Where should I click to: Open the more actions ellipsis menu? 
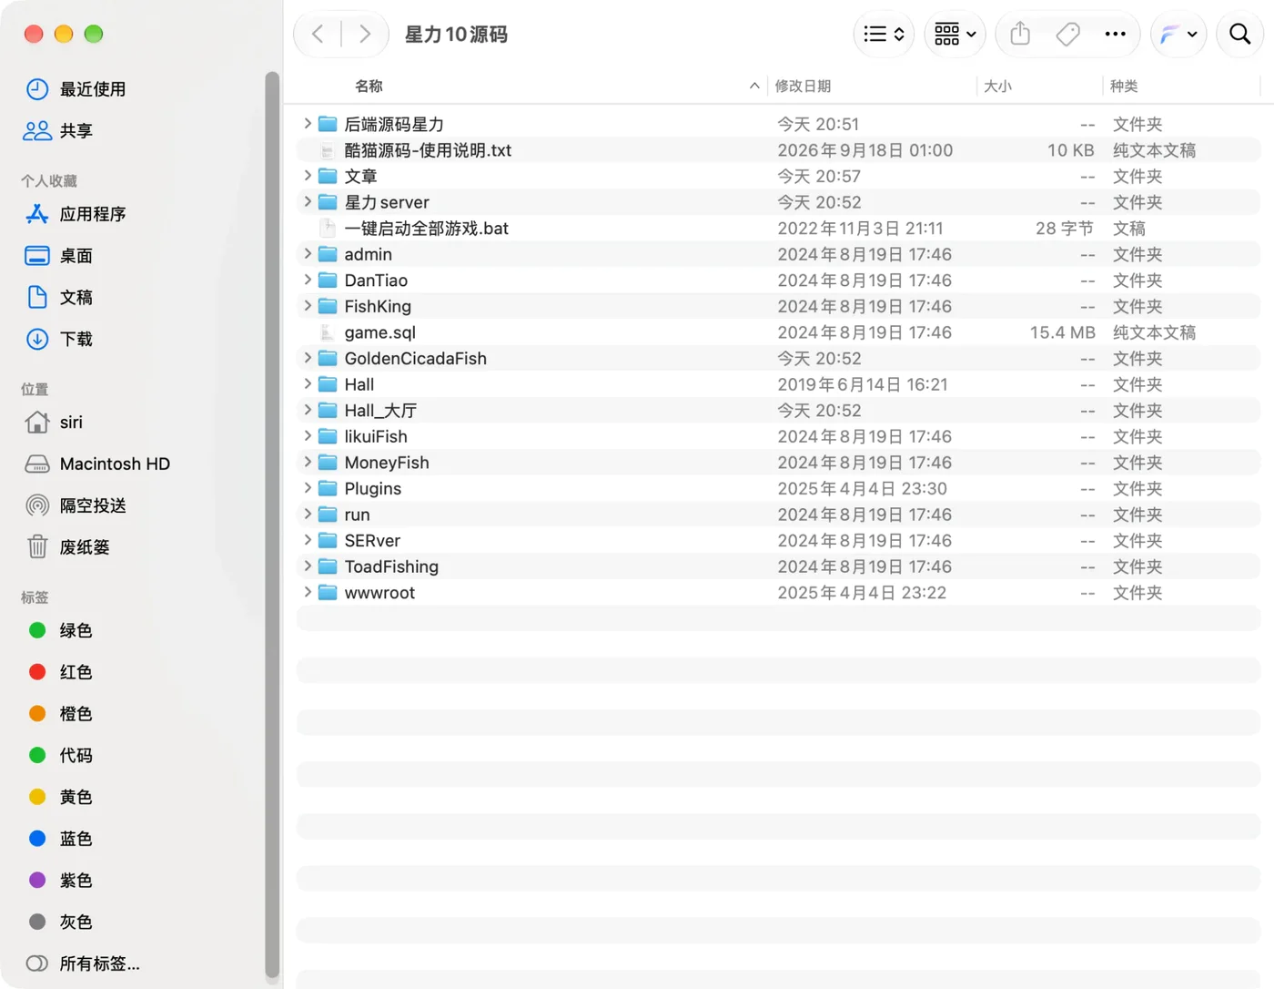[1115, 35]
